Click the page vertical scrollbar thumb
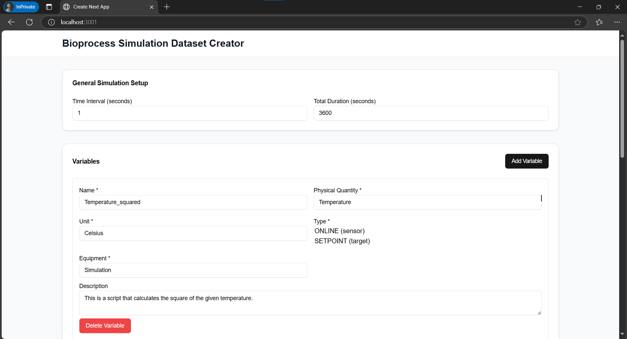 click(x=622, y=98)
